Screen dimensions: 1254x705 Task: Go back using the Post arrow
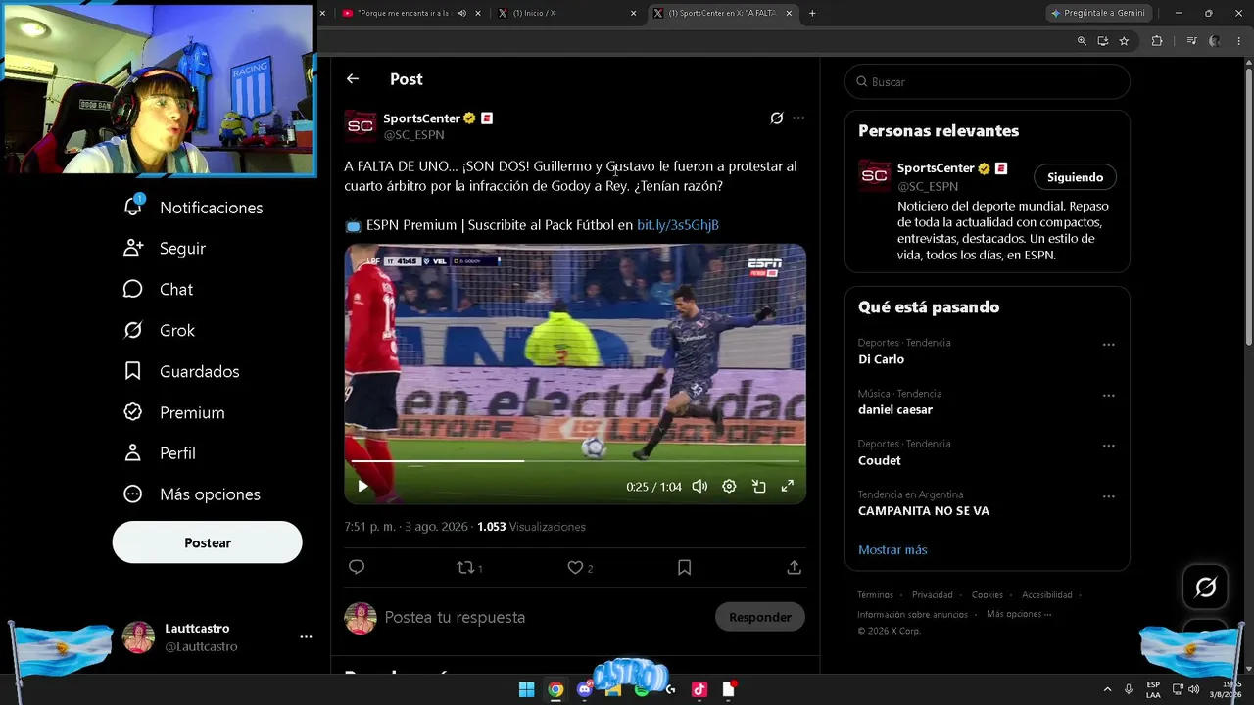[353, 79]
